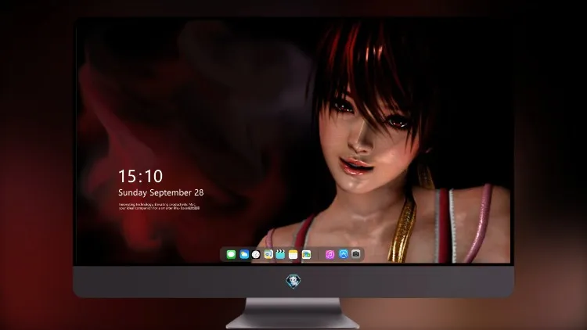
Task: Launch the pink iTunes music app
Action: pos(330,255)
